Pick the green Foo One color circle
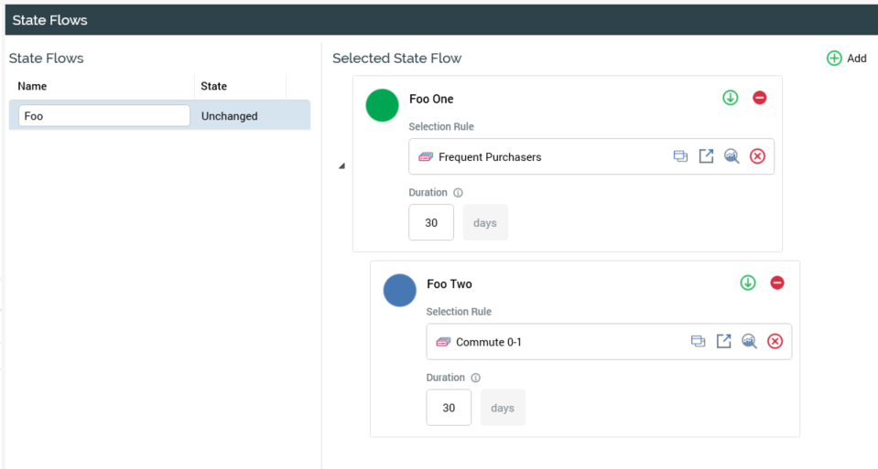 pos(382,105)
